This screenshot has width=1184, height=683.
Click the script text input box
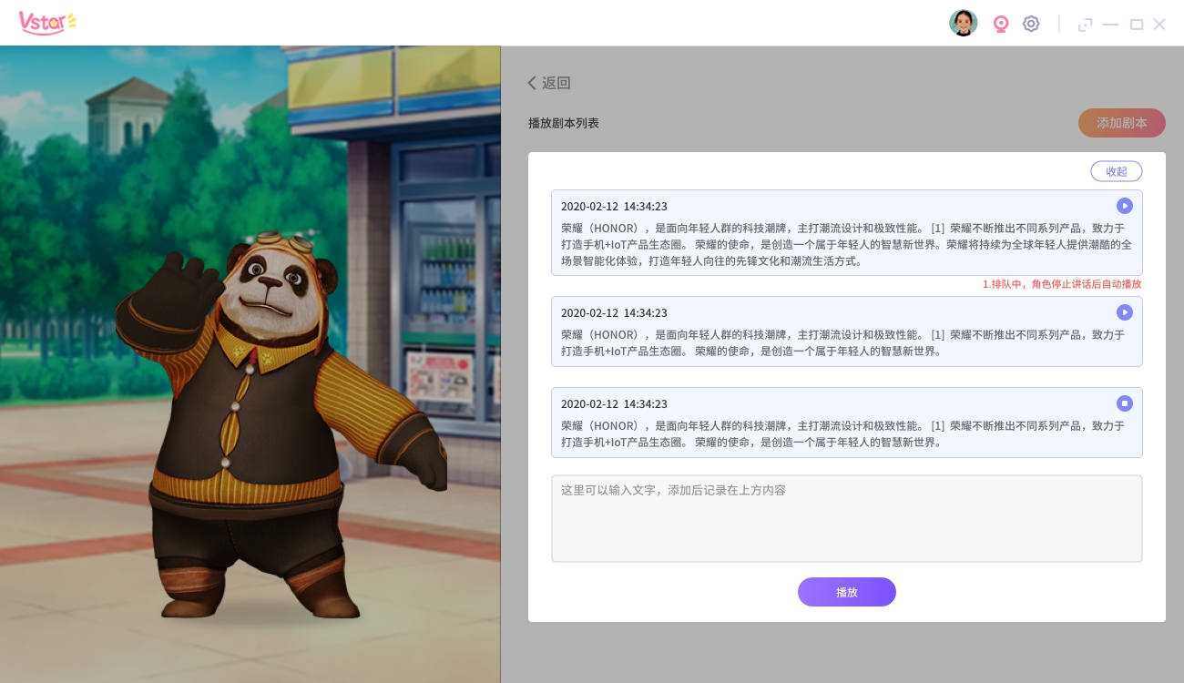[x=847, y=518]
